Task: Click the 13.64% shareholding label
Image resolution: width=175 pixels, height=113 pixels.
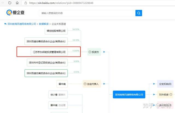Action: click(x=76, y=50)
